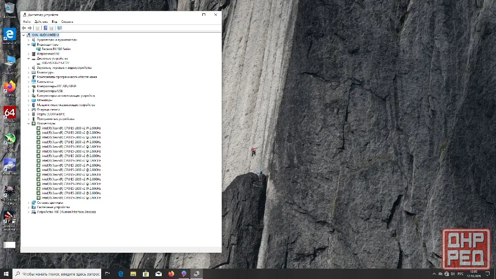Open Edge from the taskbar
496x279 pixels.
(121, 274)
